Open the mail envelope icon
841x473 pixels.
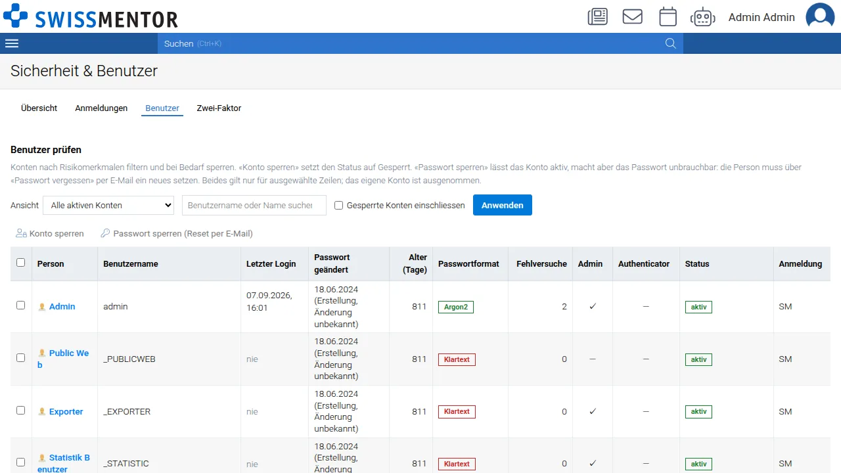[x=632, y=16]
